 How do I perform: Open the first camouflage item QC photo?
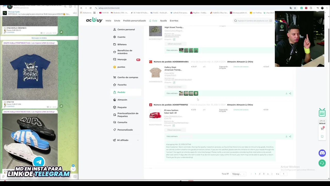(181, 50)
